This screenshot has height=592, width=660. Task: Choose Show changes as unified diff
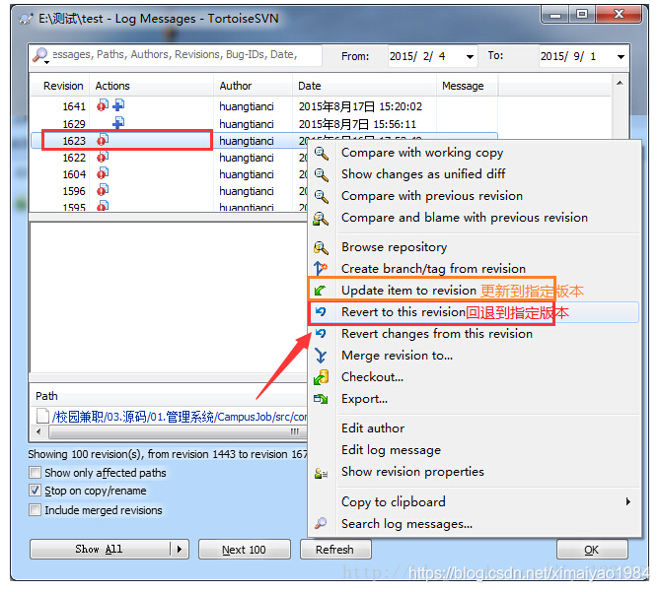tap(423, 174)
